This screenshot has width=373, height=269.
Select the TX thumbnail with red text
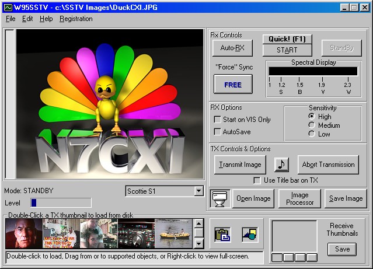61,234
